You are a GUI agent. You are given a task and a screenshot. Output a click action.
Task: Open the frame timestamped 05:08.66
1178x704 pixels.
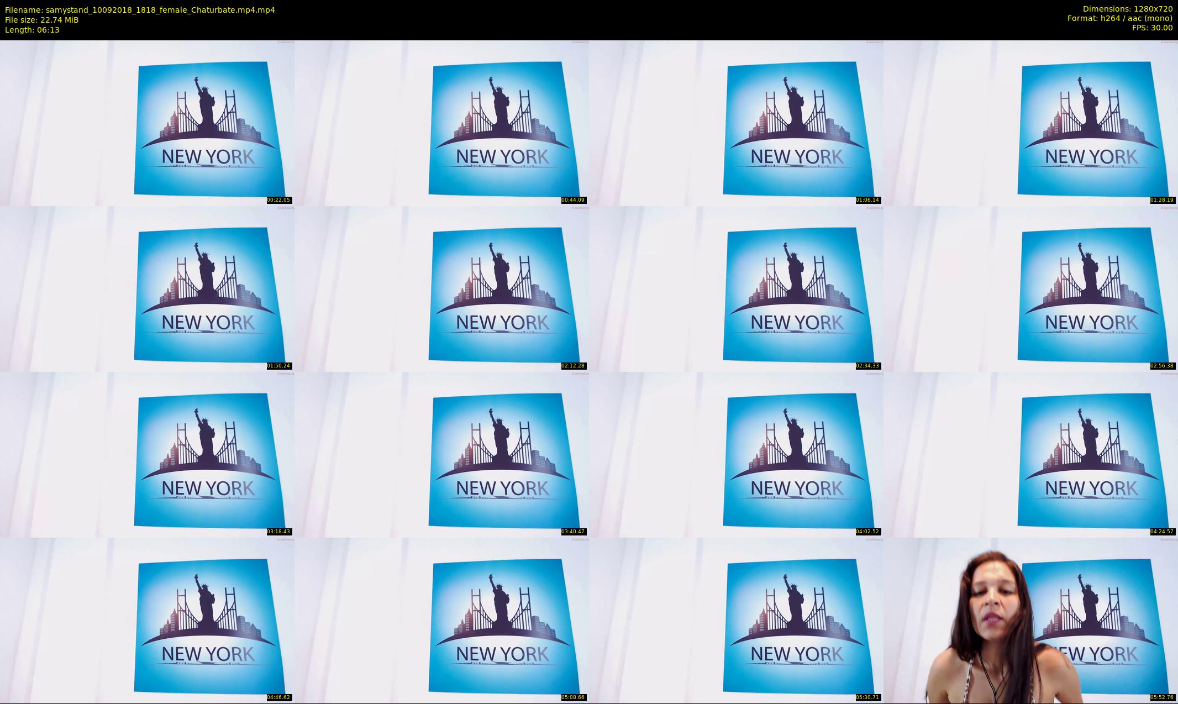[441, 620]
